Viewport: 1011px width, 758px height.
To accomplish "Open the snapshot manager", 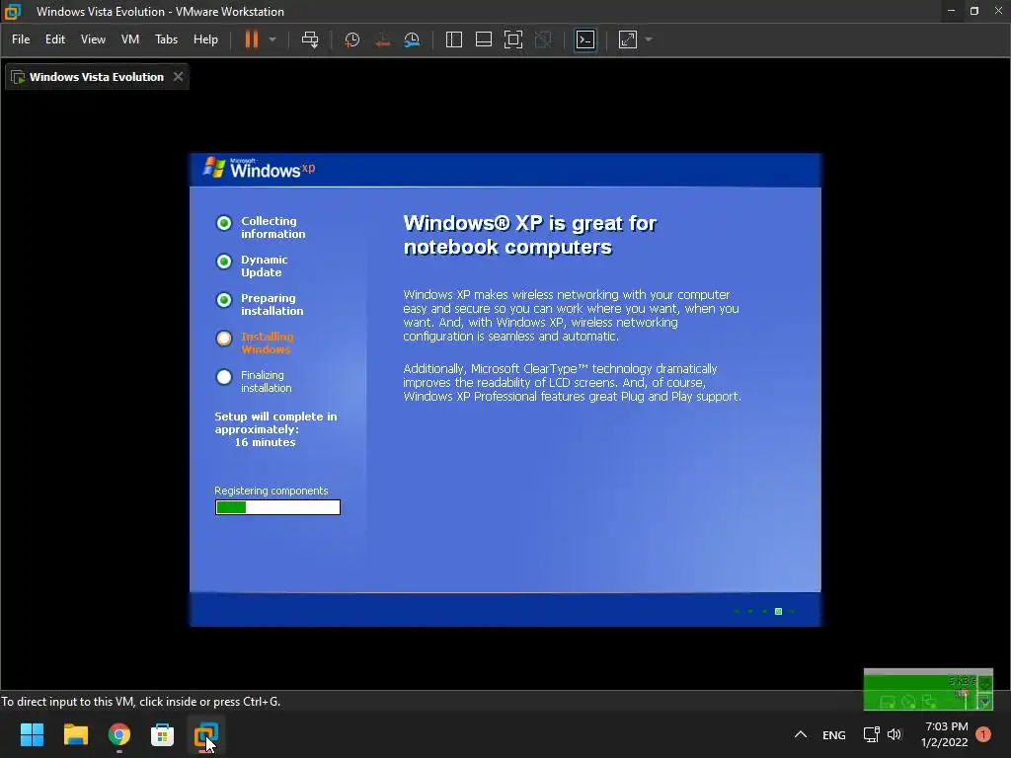I will (x=412, y=39).
